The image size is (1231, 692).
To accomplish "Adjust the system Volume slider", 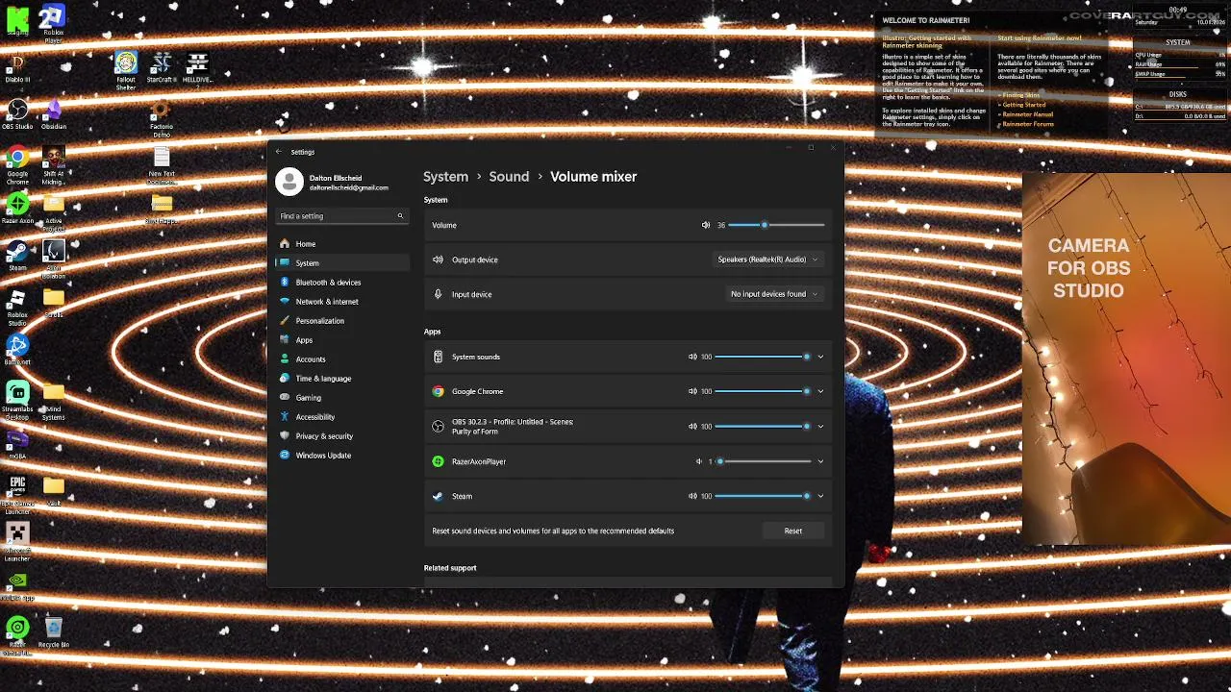I will click(776, 225).
